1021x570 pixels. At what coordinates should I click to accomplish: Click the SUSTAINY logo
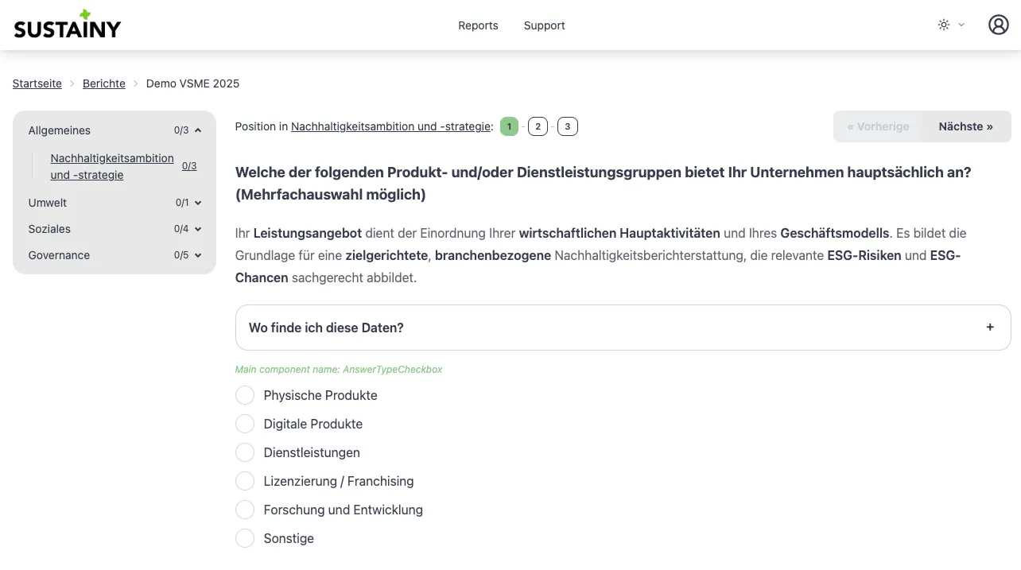click(x=67, y=25)
